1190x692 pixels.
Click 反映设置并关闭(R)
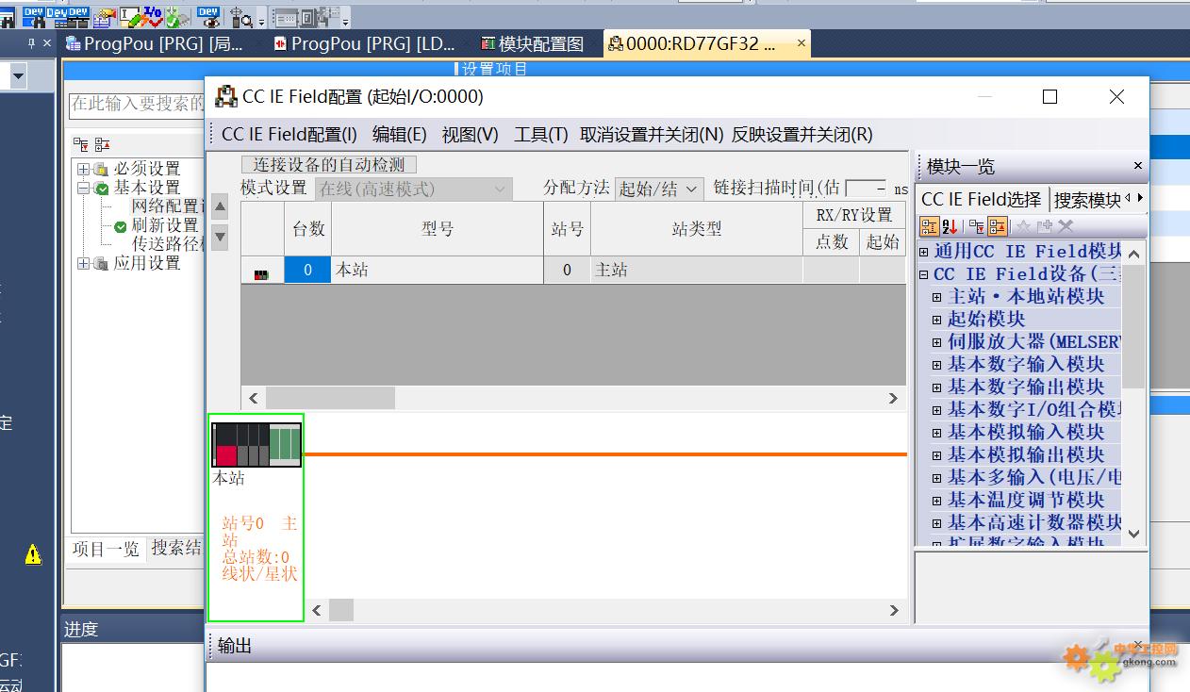(802, 135)
